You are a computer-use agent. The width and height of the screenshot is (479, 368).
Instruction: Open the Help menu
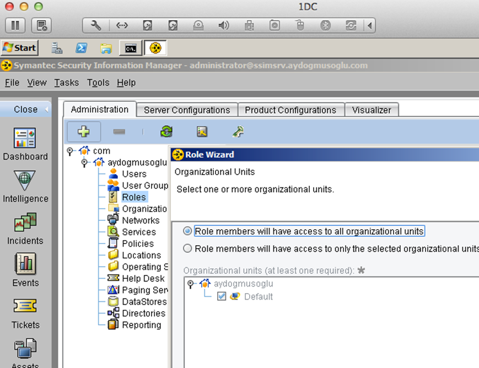126,83
